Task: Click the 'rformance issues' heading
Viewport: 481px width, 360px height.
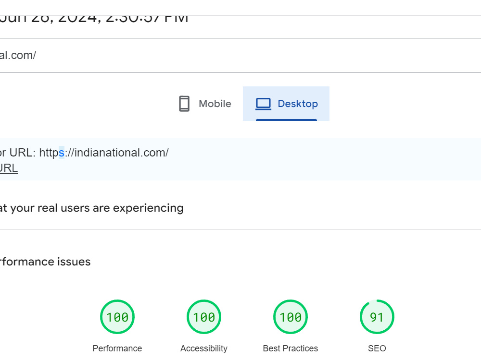Action: pyautogui.click(x=45, y=262)
